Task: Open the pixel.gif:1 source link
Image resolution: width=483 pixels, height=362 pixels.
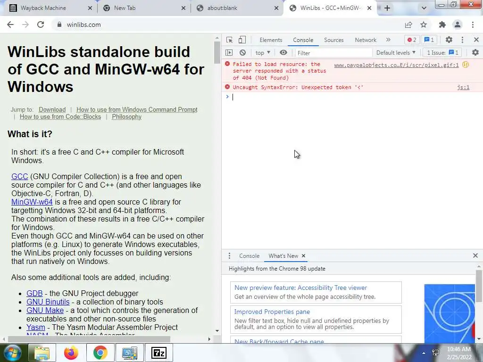Action: [x=396, y=65]
